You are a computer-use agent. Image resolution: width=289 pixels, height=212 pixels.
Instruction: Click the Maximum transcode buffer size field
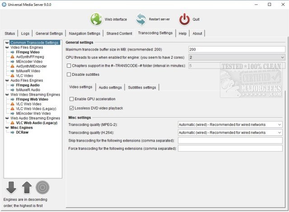237,49
